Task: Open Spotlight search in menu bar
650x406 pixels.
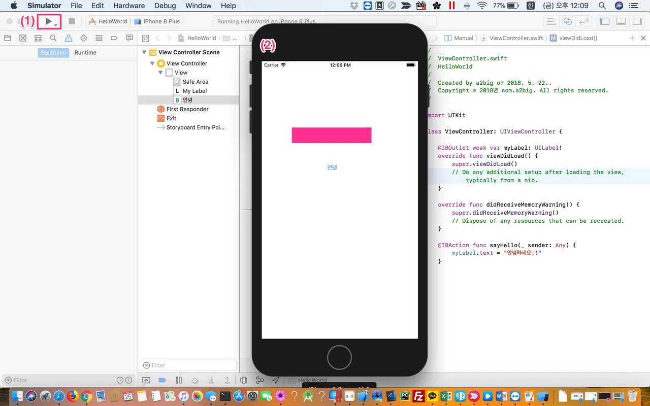Action: (x=602, y=6)
